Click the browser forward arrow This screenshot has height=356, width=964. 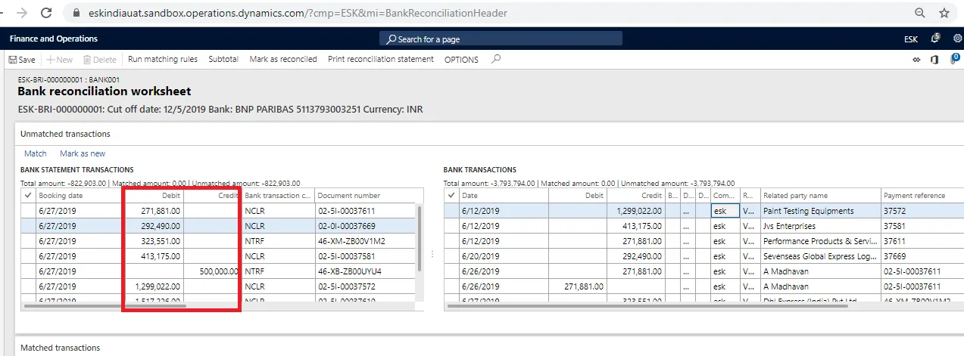click(22, 13)
